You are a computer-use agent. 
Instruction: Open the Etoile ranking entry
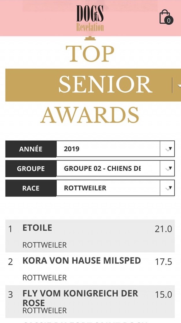(x=90, y=236)
